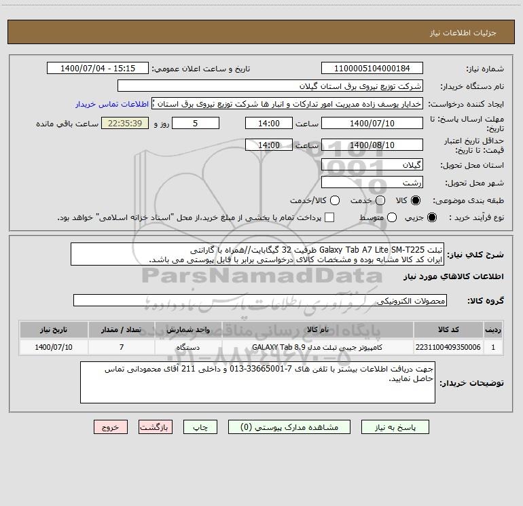Click the delivery city field رشت
523x506 pixels.
(372, 182)
